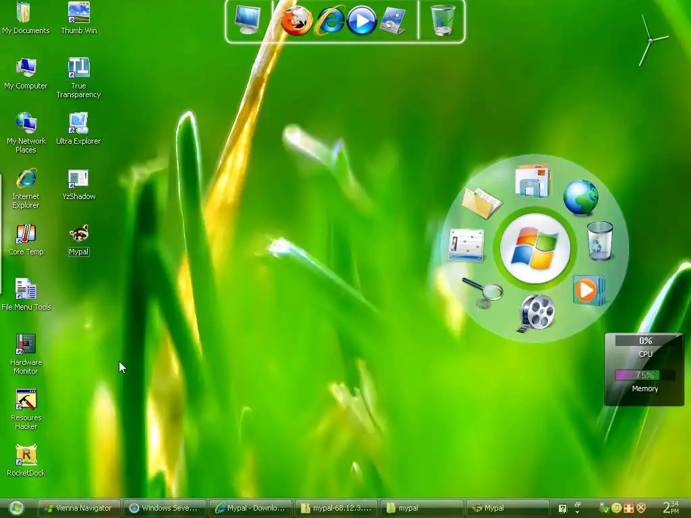This screenshot has height=518, width=691.
Task: Open film reel icon in circular launcher
Action: [x=536, y=314]
